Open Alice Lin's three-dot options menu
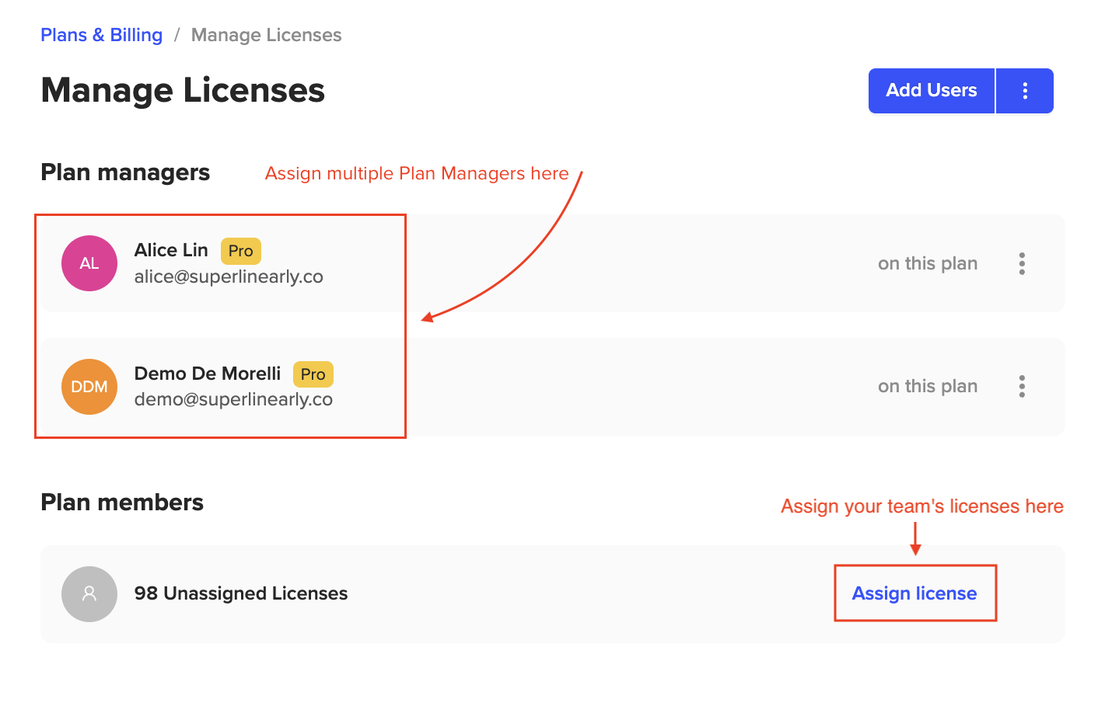1112x713 pixels. pos(1022,263)
